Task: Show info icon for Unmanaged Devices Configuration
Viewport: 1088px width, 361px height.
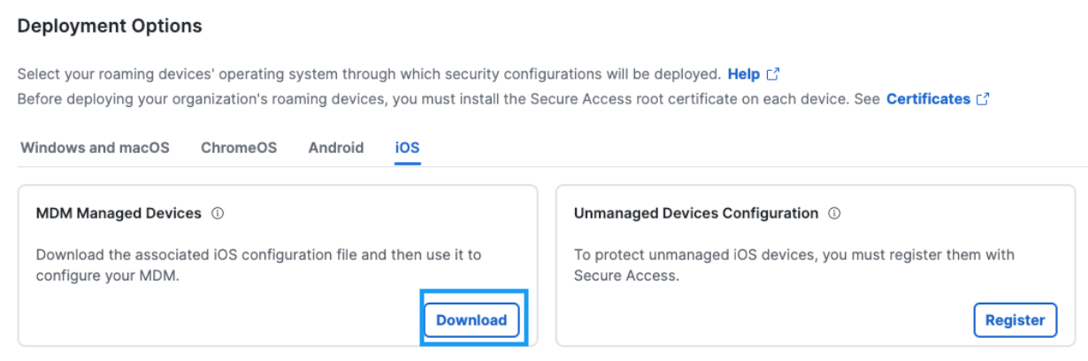Action: point(834,213)
